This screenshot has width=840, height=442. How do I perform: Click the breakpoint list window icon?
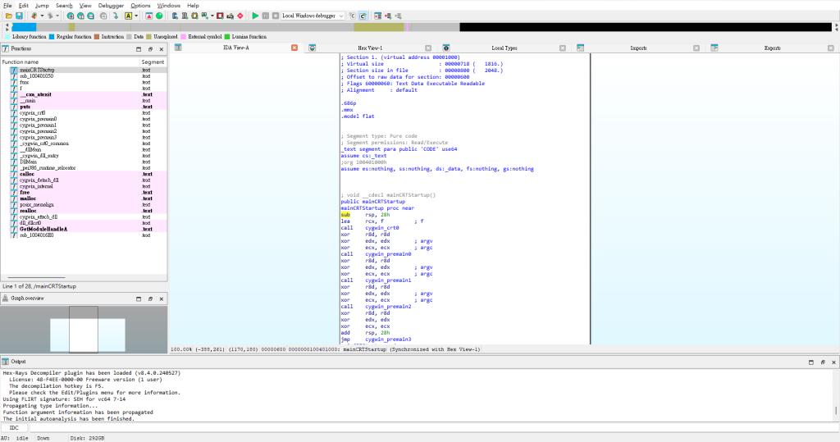377,16
